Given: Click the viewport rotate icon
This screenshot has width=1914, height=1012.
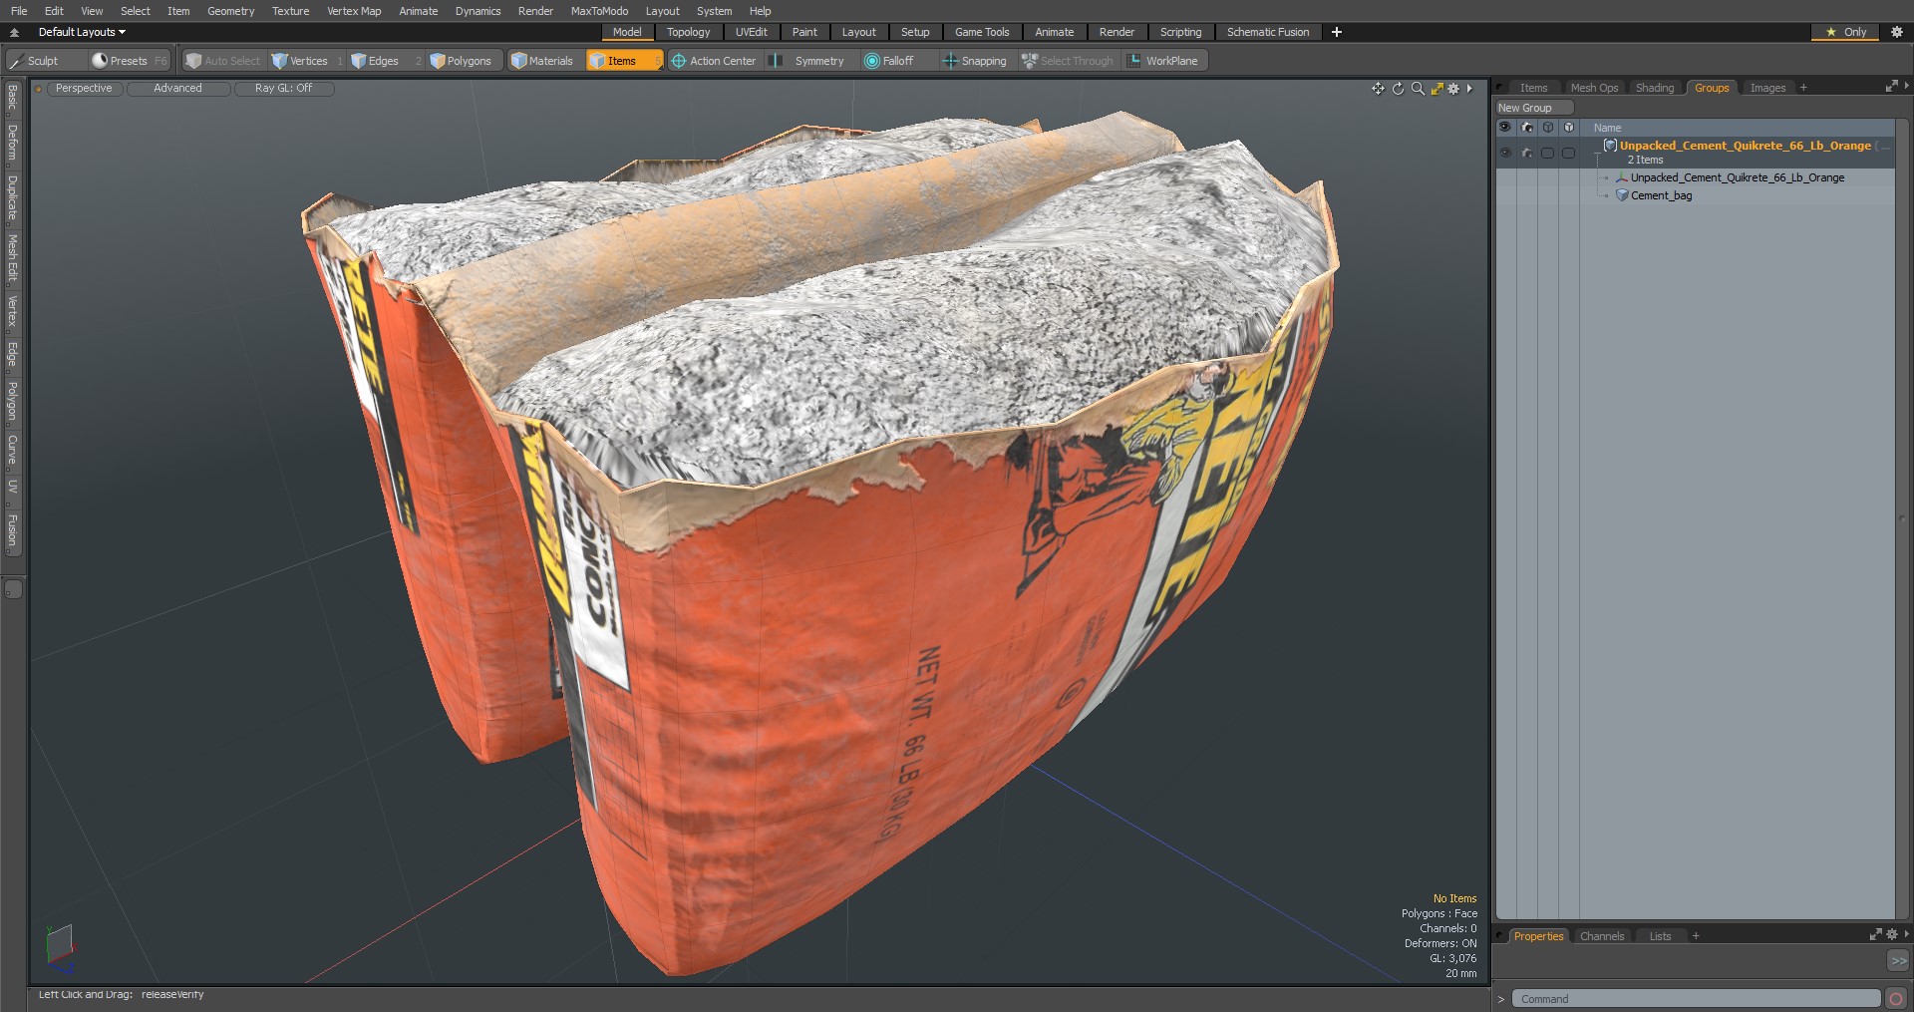Looking at the screenshot, I should pyautogui.click(x=1398, y=89).
